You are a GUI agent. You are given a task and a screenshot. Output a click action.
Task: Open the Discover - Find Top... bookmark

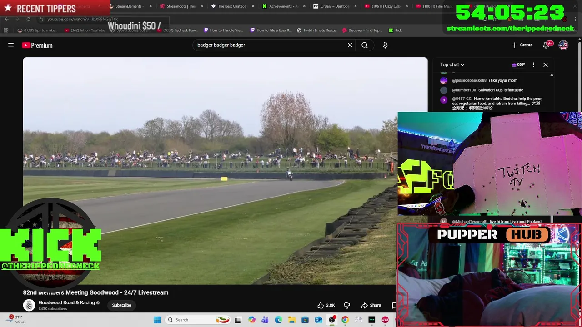click(362, 30)
